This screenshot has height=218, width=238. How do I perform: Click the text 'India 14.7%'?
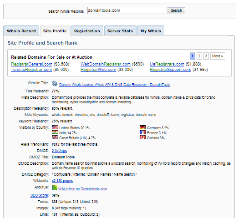[x=68, y=133]
